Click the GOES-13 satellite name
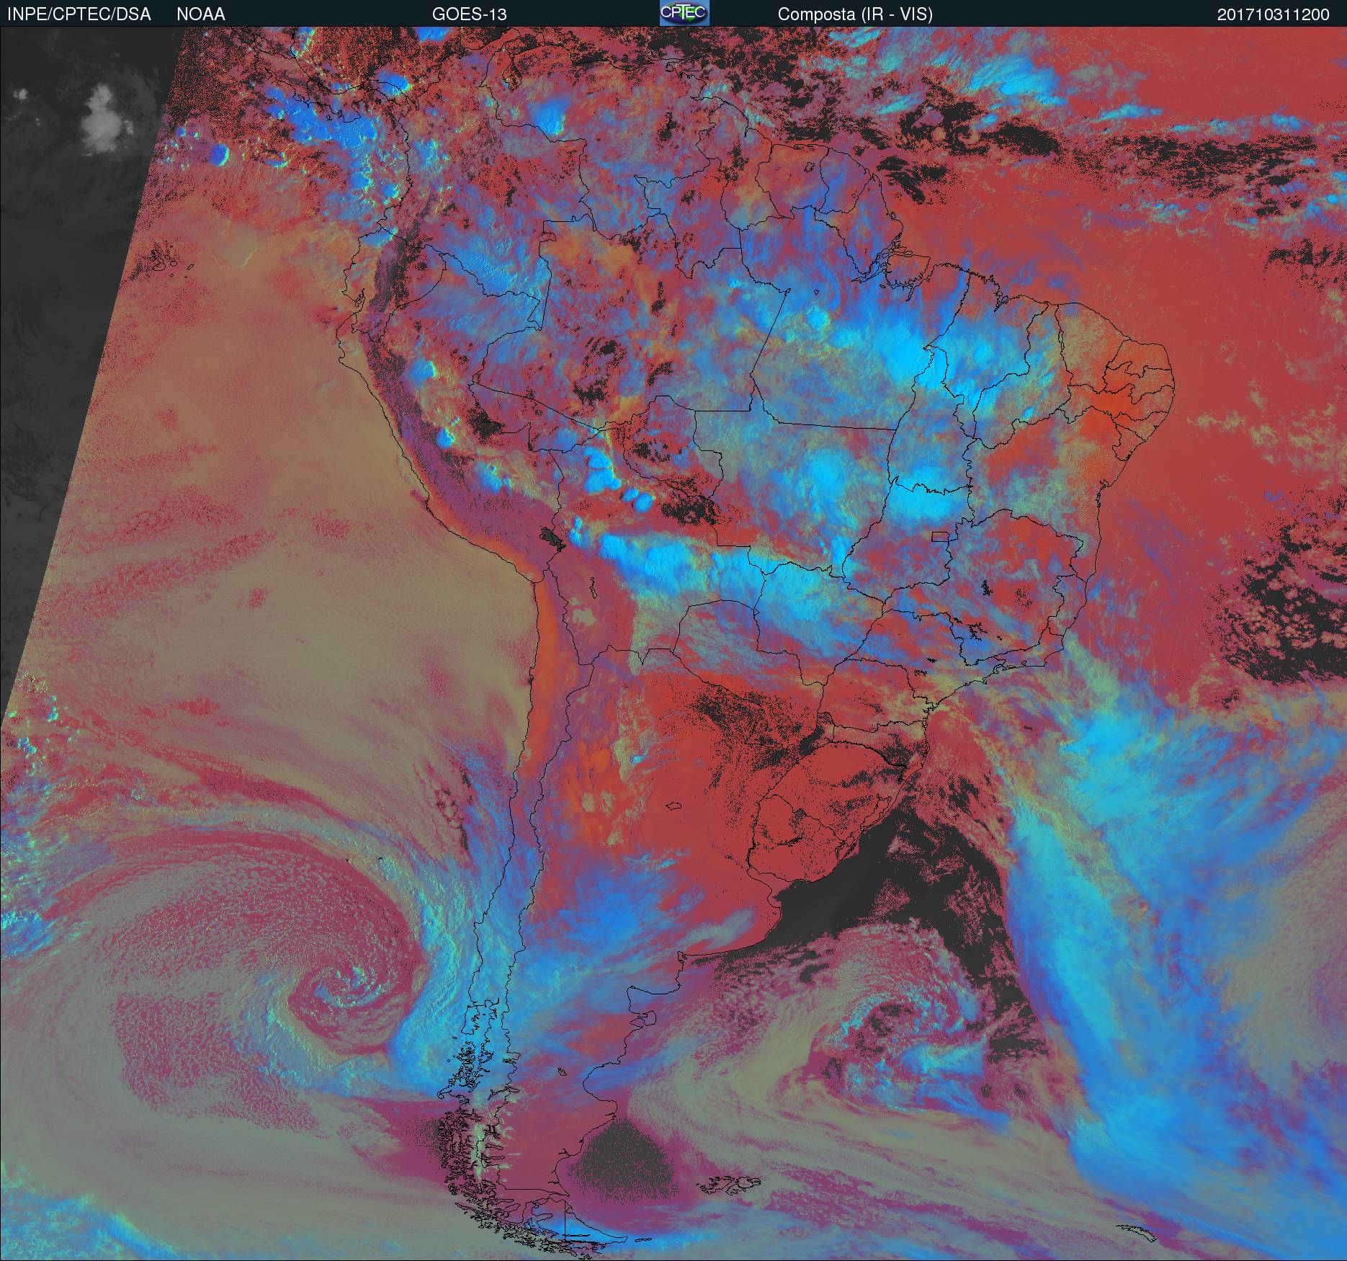The height and width of the screenshot is (1261, 1347). [469, 14]
